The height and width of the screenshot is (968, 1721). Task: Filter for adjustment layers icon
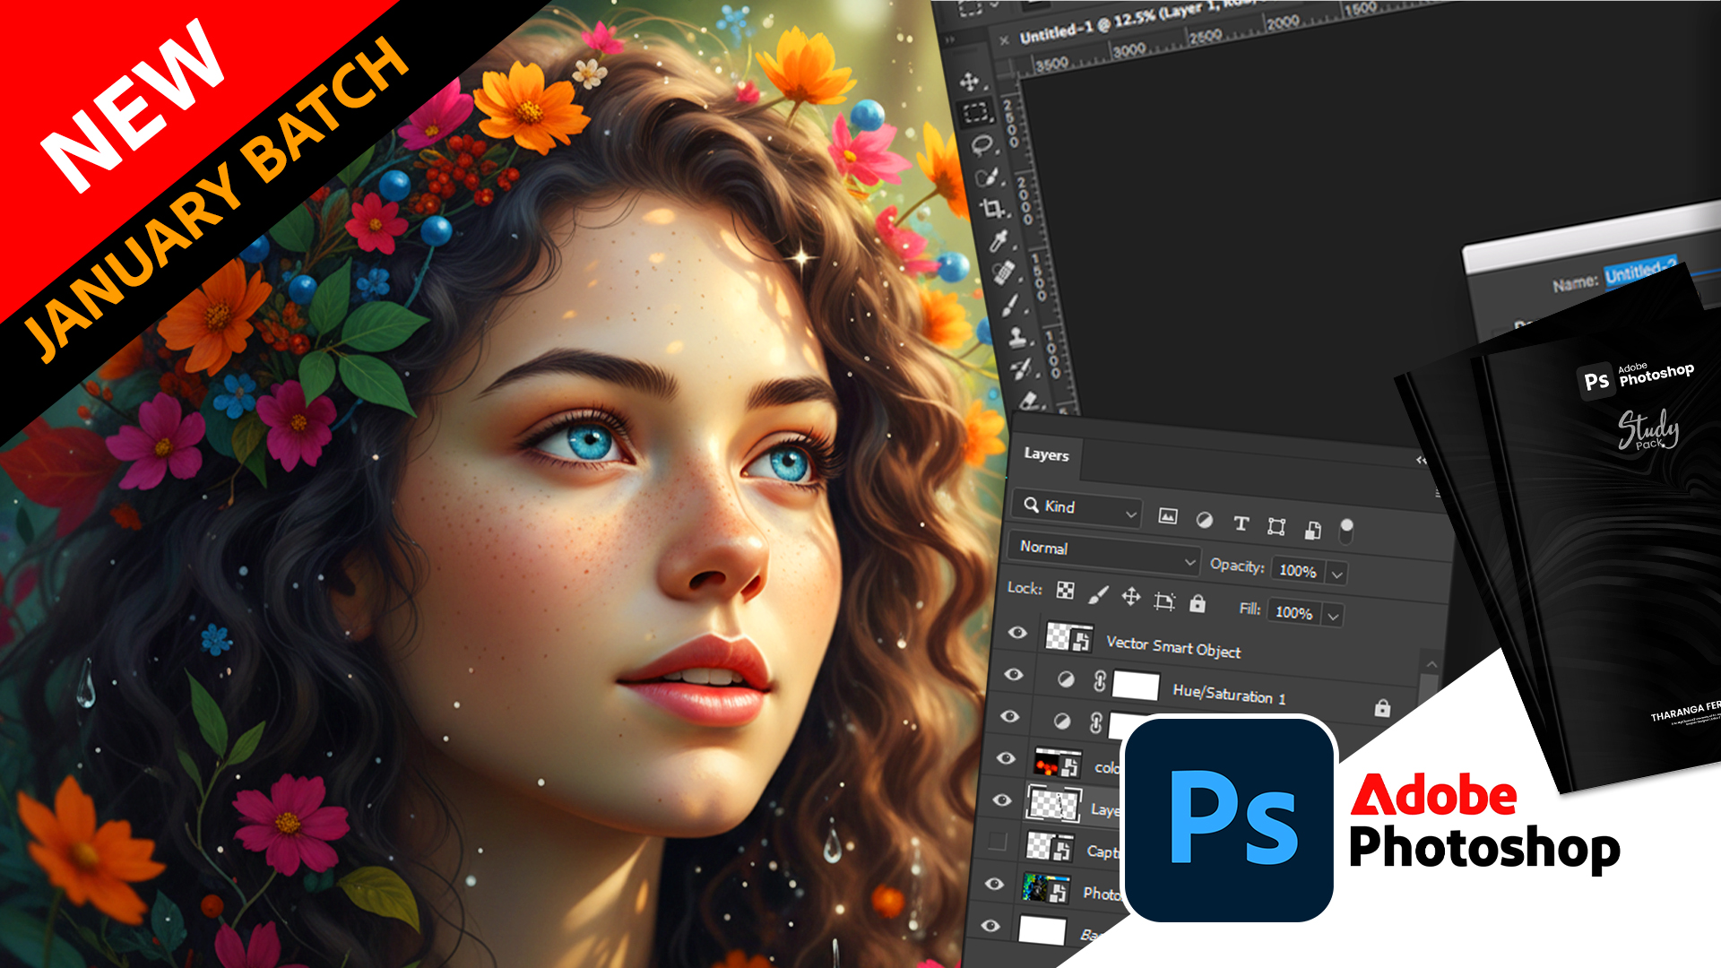coord(1205,520)
